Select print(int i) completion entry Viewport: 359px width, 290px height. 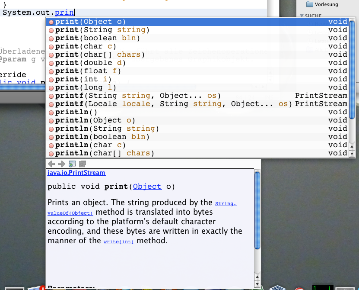pos(197,79)
